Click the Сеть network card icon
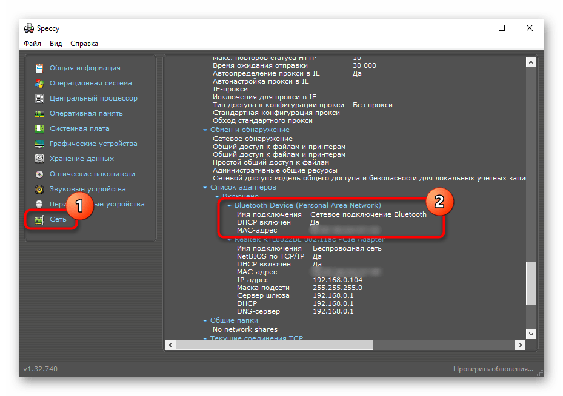Screen dimensions: 563x396 tap(39, 219)
